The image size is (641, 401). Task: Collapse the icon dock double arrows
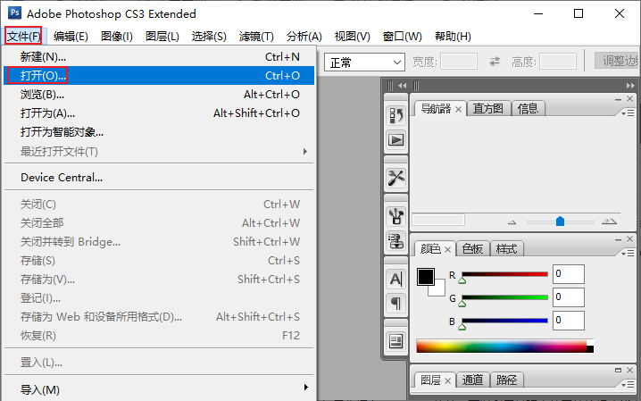coord(403,86)
